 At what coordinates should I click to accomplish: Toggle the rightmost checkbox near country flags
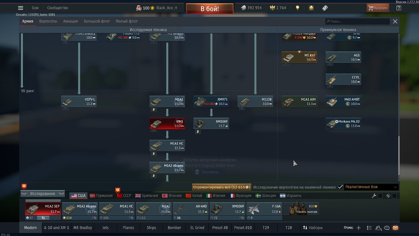point(394,196)
